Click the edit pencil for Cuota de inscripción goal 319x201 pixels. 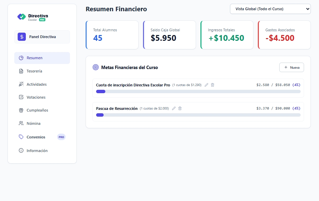(206, 85)
